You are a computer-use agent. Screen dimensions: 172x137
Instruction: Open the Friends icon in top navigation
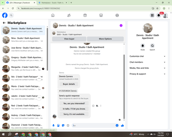pos(69,15)
